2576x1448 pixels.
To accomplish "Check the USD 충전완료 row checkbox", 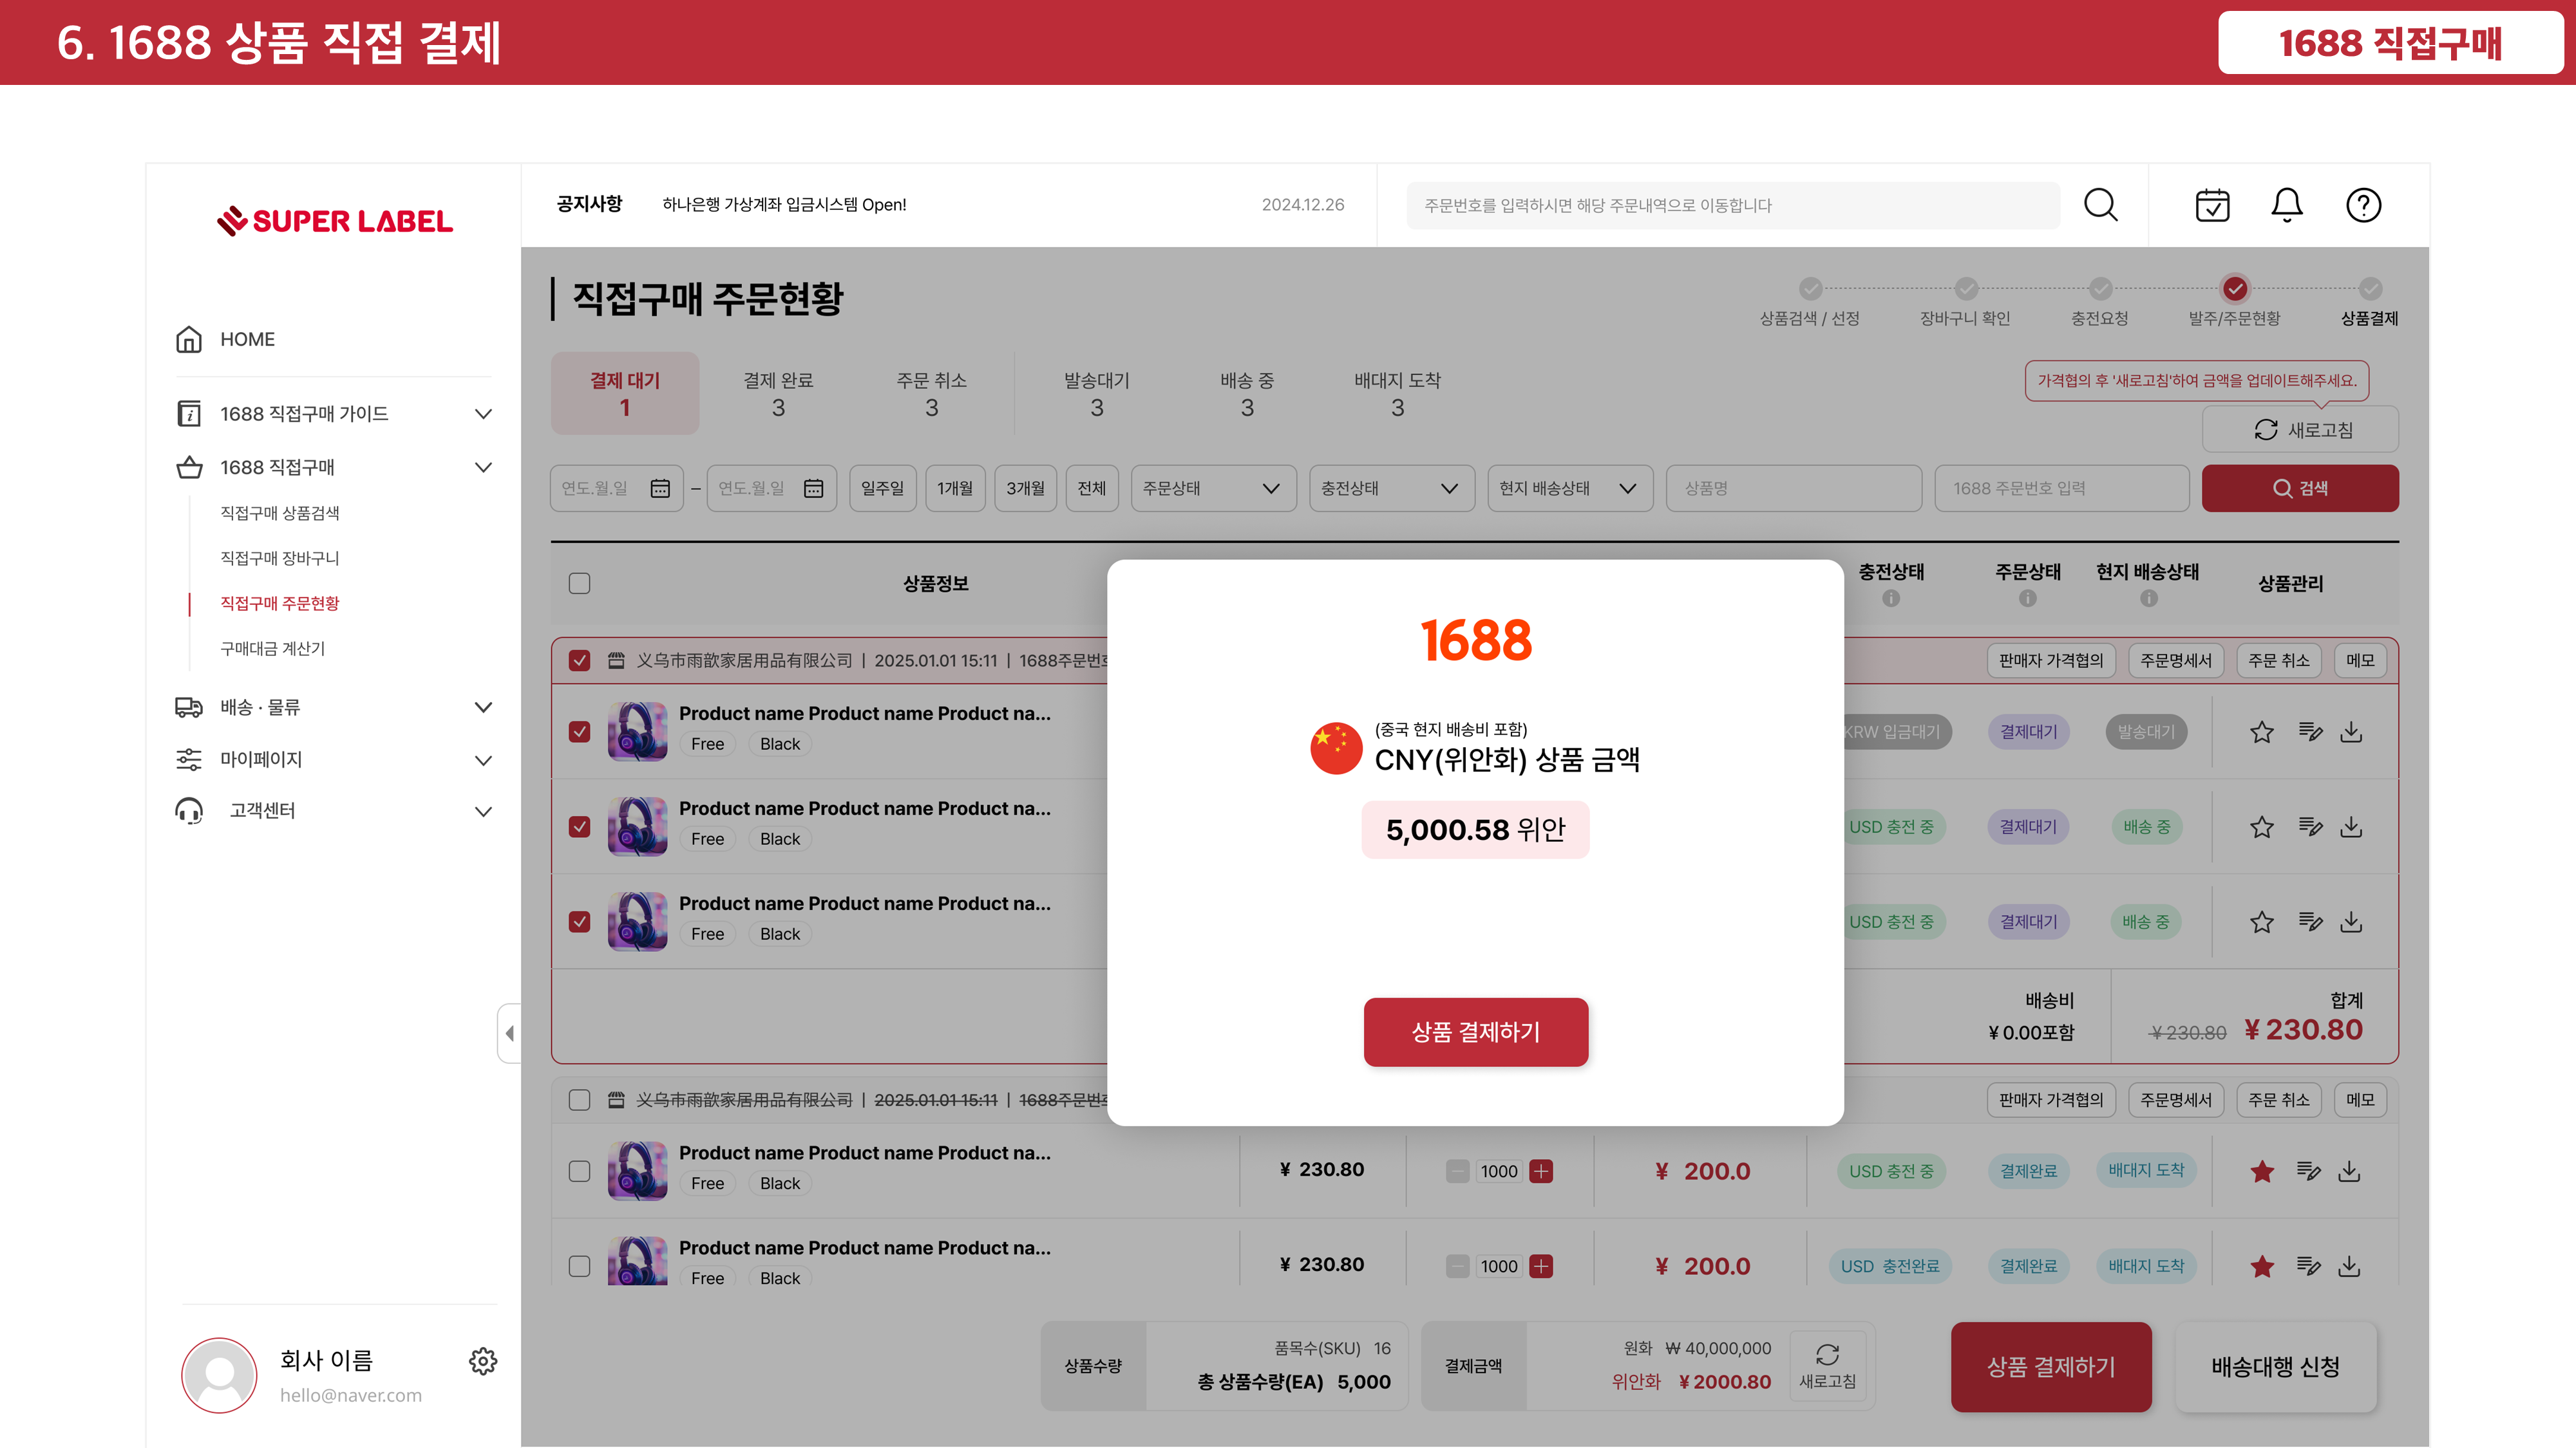I will tap(579, 1267).
